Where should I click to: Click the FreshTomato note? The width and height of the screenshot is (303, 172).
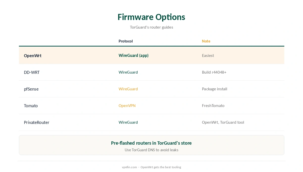click(x=213, y=105)
